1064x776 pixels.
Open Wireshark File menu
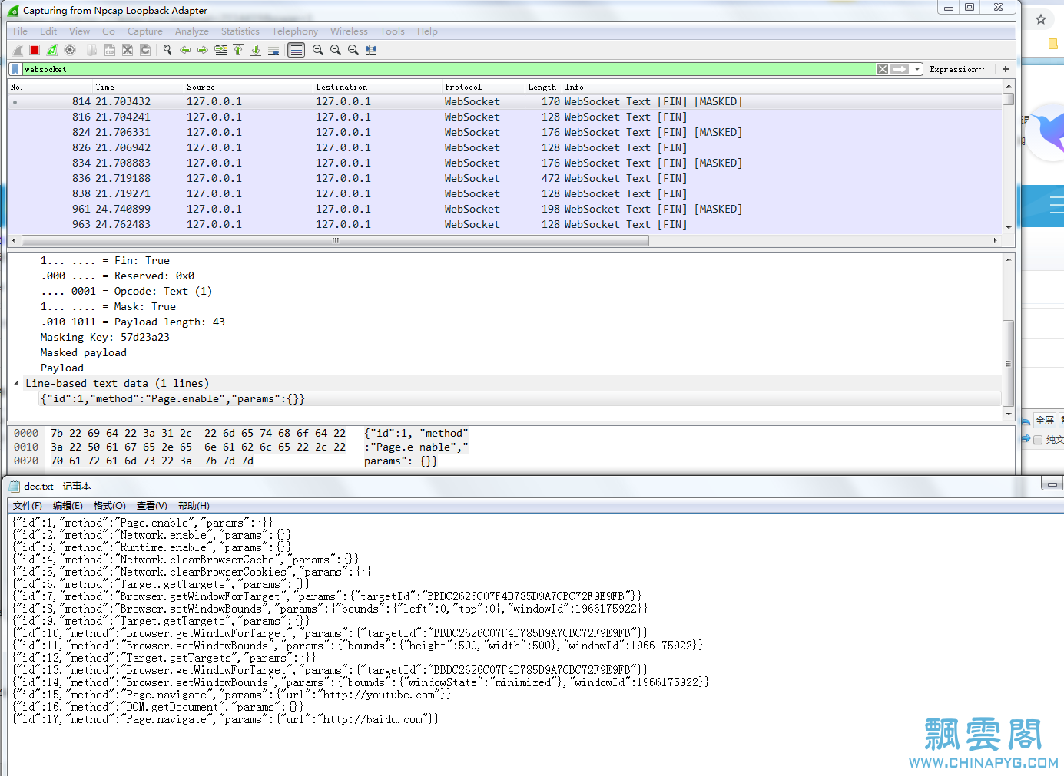[20, 31]
